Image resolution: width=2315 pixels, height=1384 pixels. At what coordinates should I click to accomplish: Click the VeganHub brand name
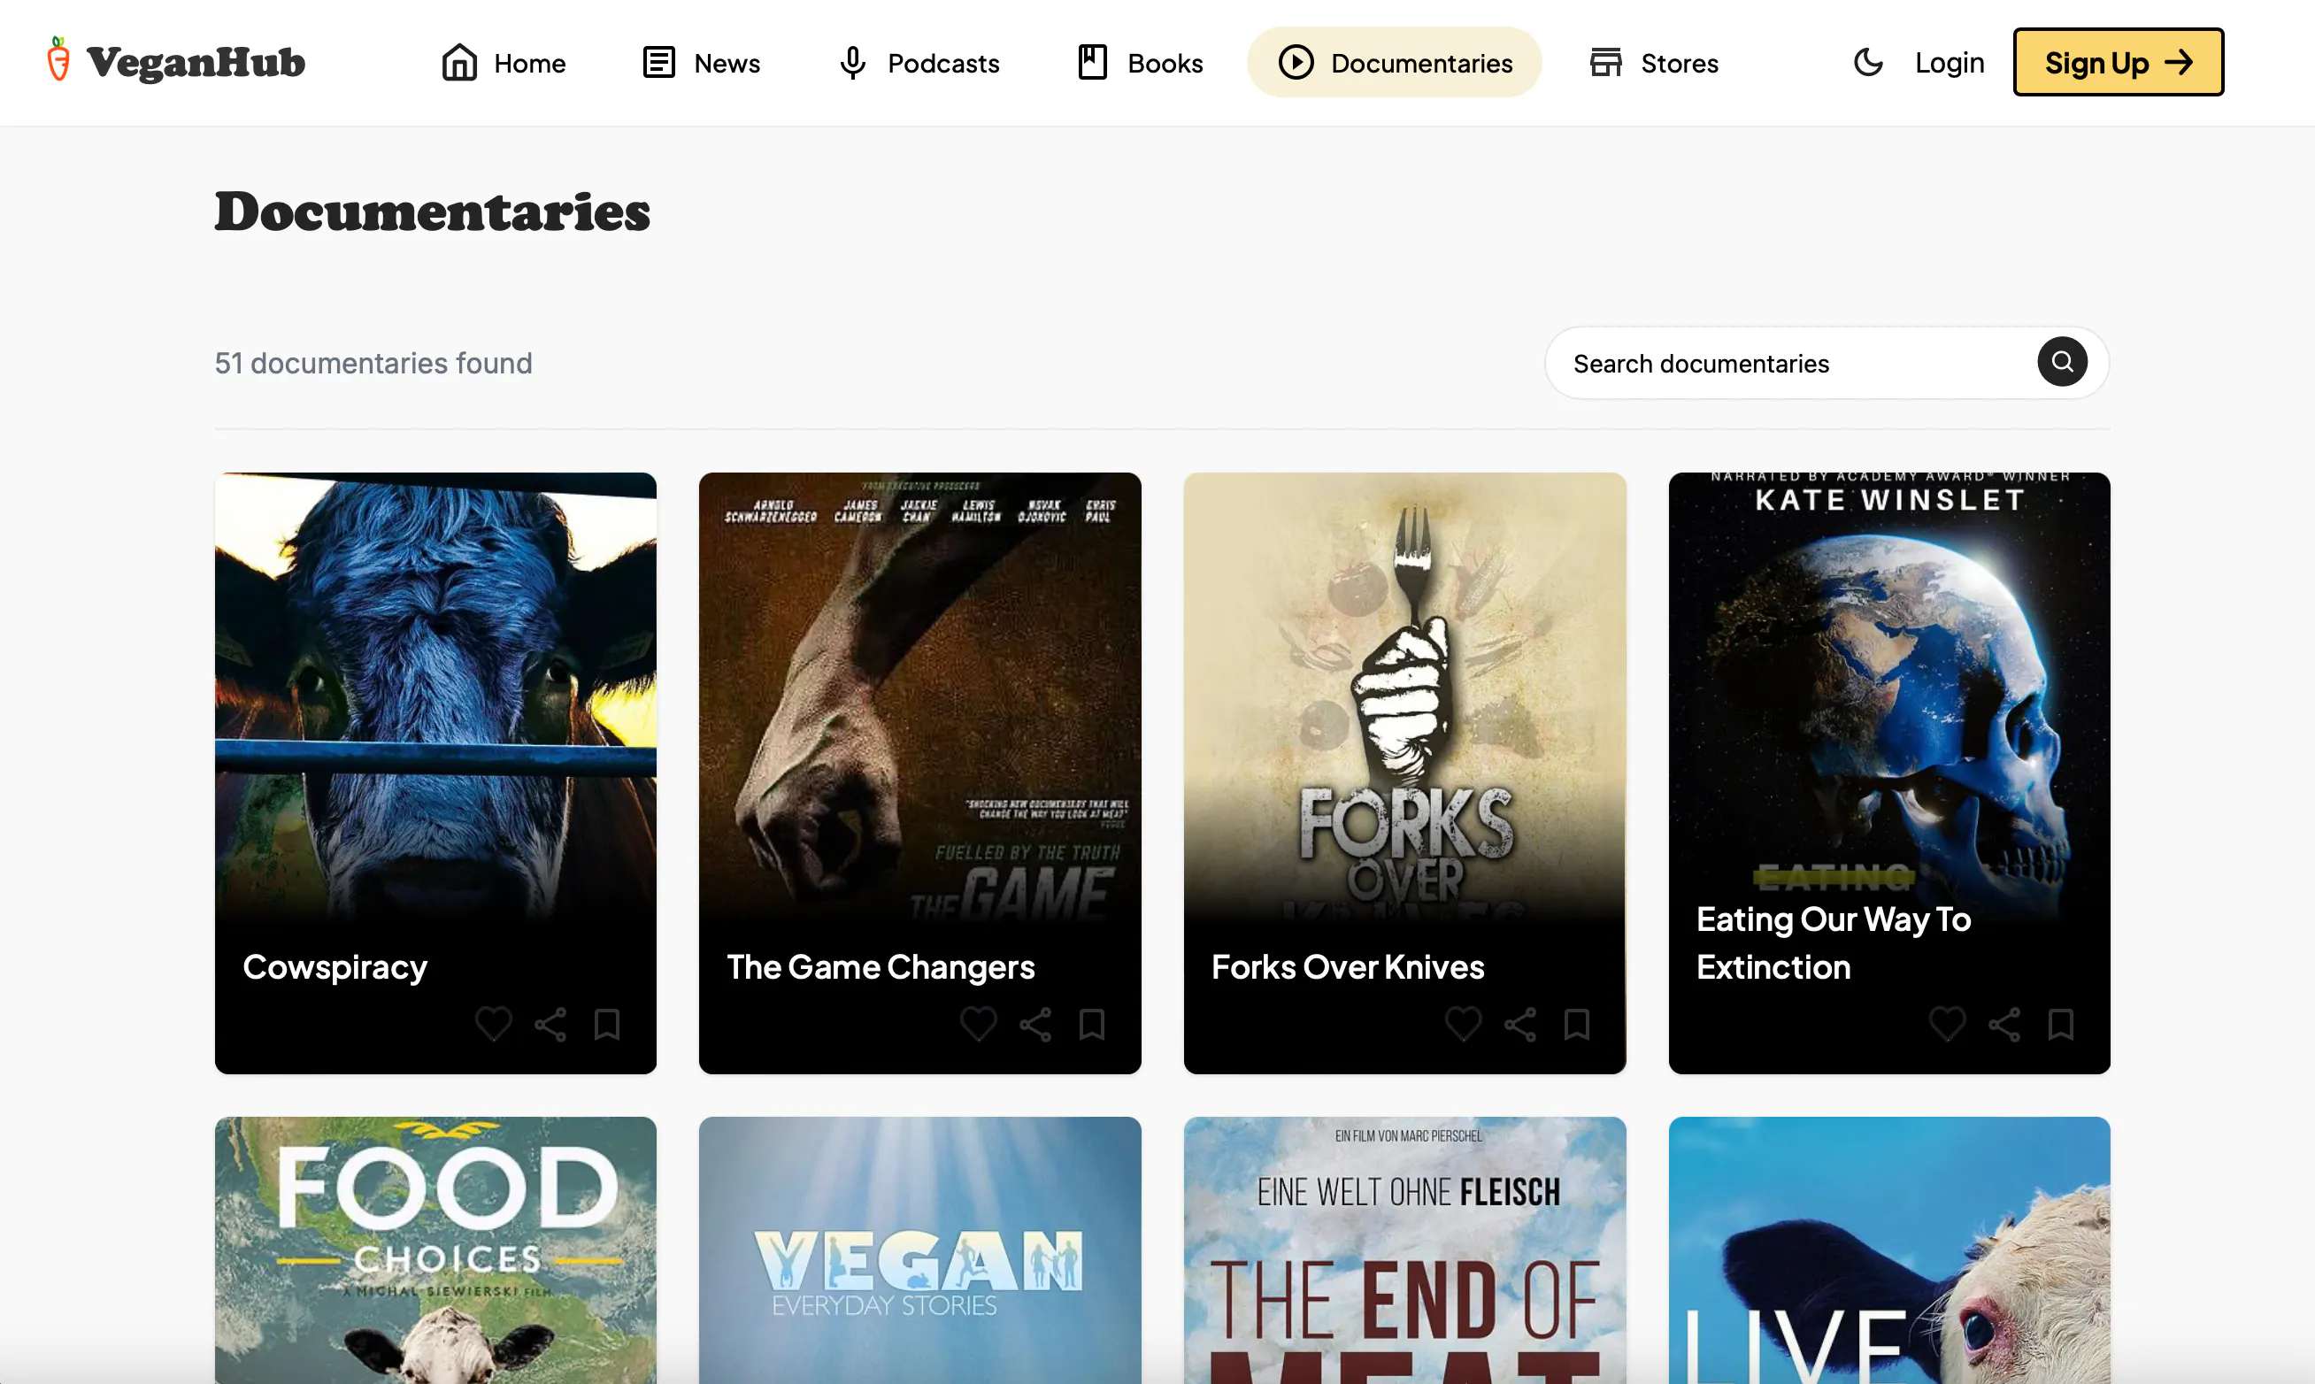click(x=196, y=63)
